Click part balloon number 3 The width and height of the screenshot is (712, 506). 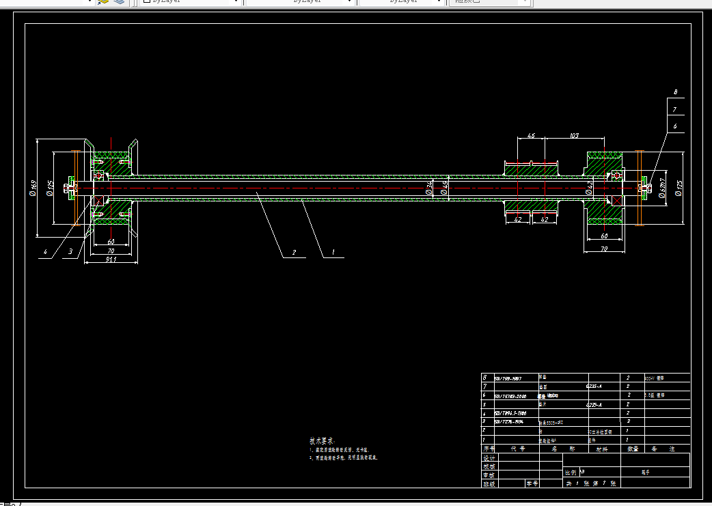click(70, 251)
